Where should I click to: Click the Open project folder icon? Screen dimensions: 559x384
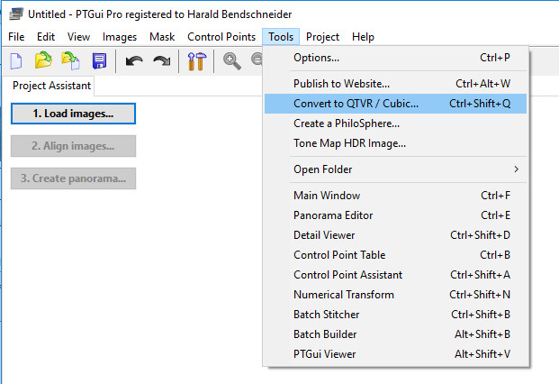point(43,61)
